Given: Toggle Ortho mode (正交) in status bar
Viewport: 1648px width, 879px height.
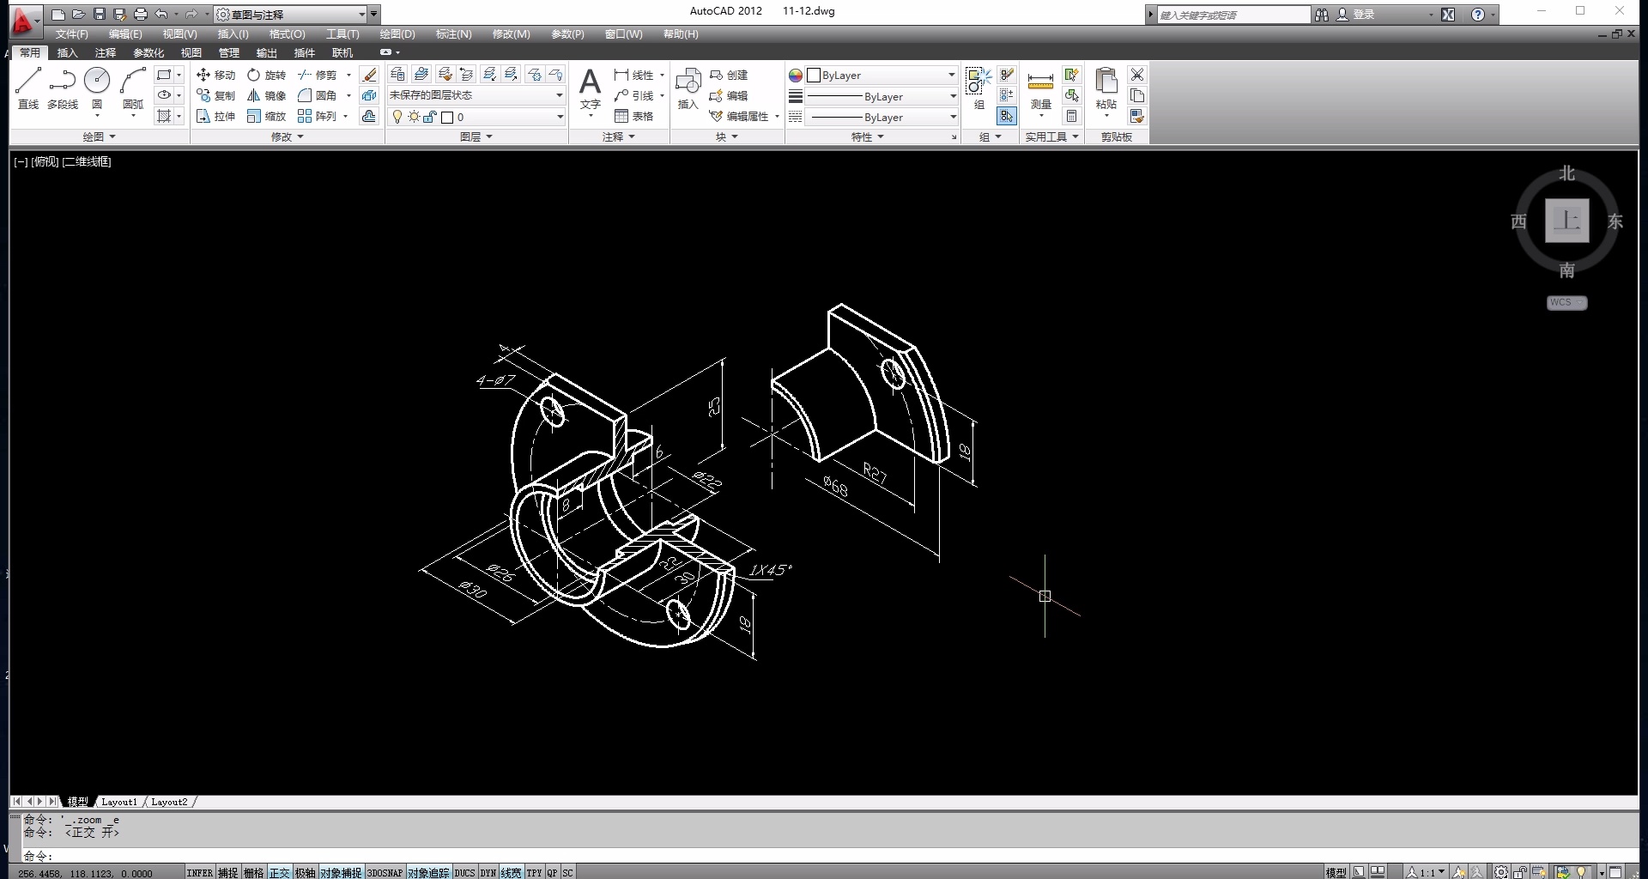Looking at the screenshot, I should (x=280, y=872).
